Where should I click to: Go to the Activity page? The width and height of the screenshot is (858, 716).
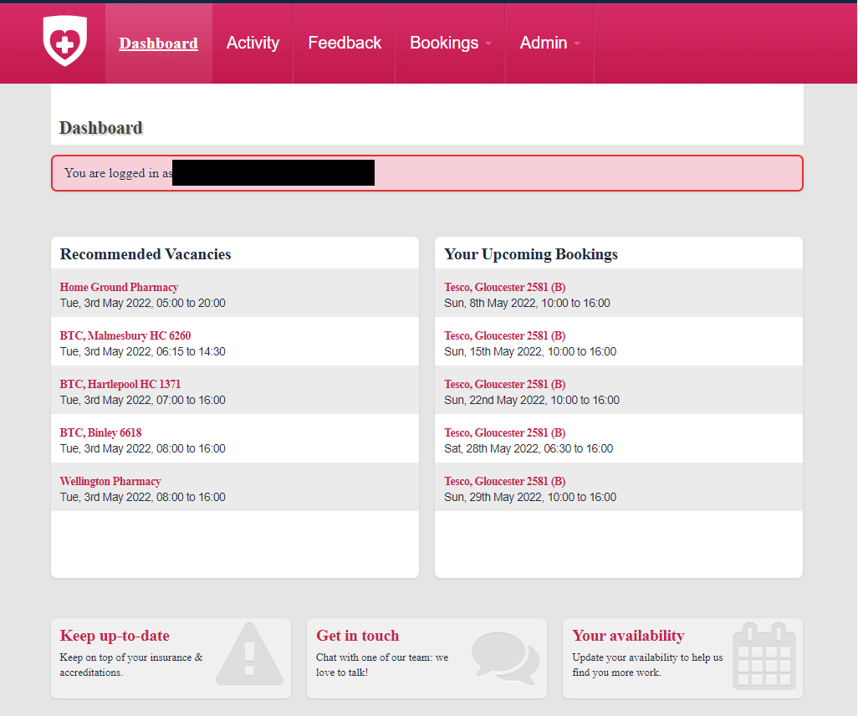[x=253, y=43]
